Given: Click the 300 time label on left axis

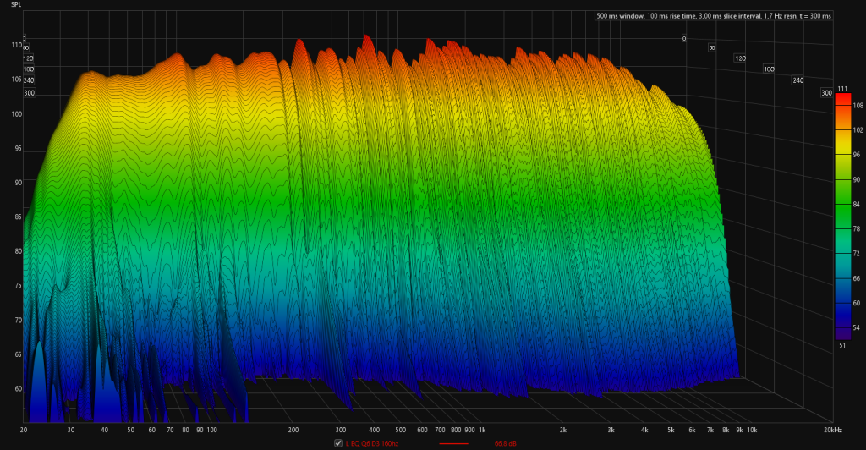Looking at the screenshot, I should (29, 93).
